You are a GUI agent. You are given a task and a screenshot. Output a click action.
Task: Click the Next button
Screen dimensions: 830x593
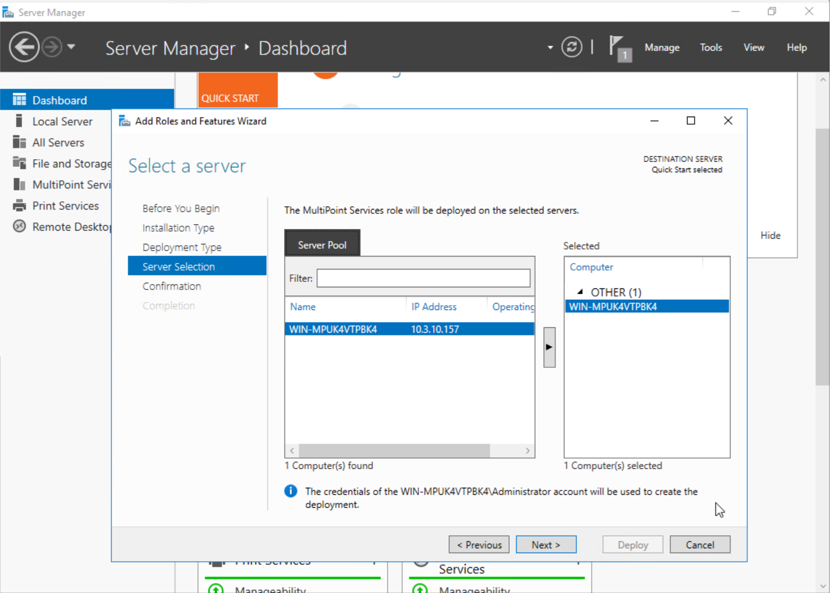546,544
